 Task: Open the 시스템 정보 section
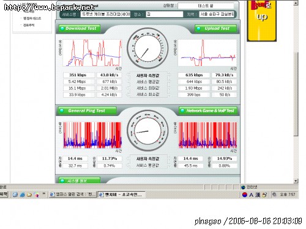click(80, 180)
